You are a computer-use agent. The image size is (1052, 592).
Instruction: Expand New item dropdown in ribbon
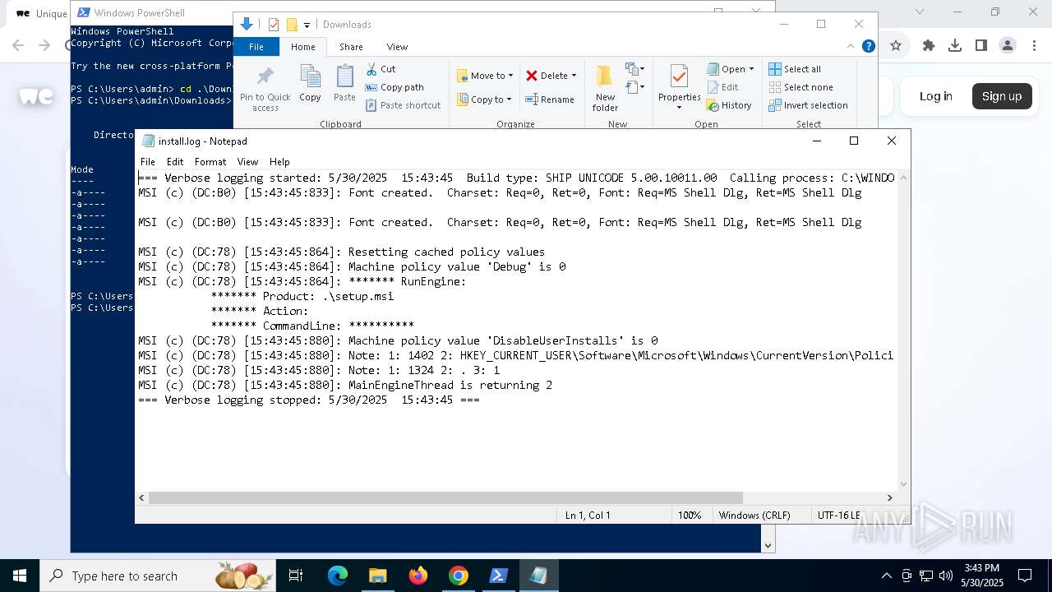[634, 69]
